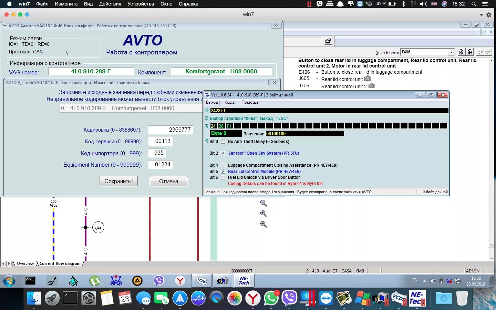Select byte cell 24 in the byte row
This screenshot has width=496, height=310.
coord(213,126)
